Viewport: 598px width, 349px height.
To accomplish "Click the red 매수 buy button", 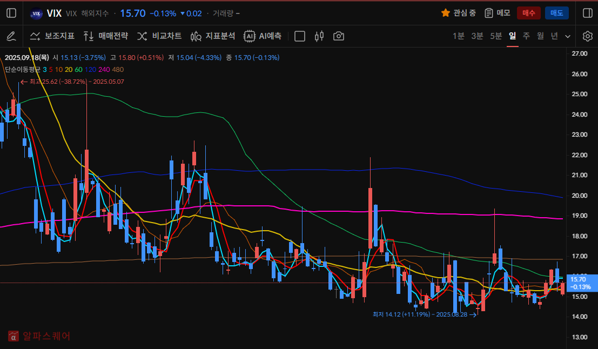I will click(x=529, y=13).
